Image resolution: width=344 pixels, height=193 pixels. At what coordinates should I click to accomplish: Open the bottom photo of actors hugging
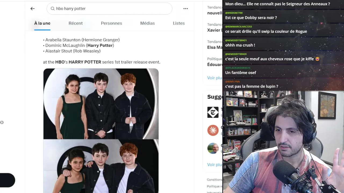101,166
